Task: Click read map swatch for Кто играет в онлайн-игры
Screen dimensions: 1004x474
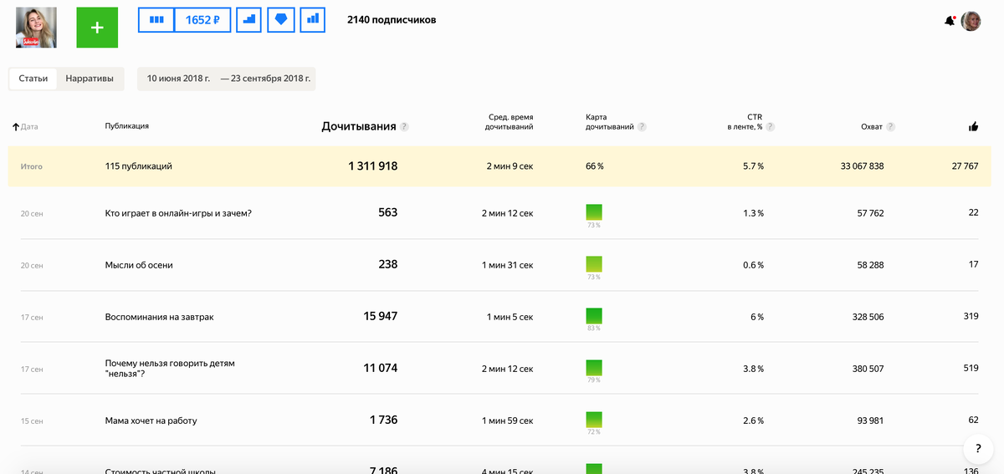Action: [594, 212]
